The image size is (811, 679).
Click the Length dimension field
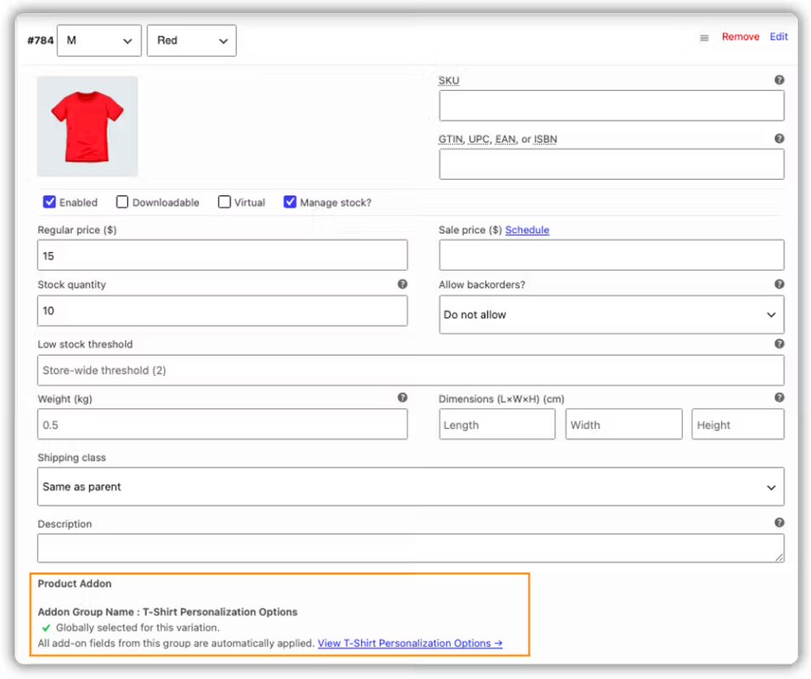[497, 424]
